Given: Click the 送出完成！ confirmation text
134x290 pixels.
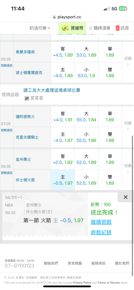Looking at the screenshot, I should click(x=104, y=212).
